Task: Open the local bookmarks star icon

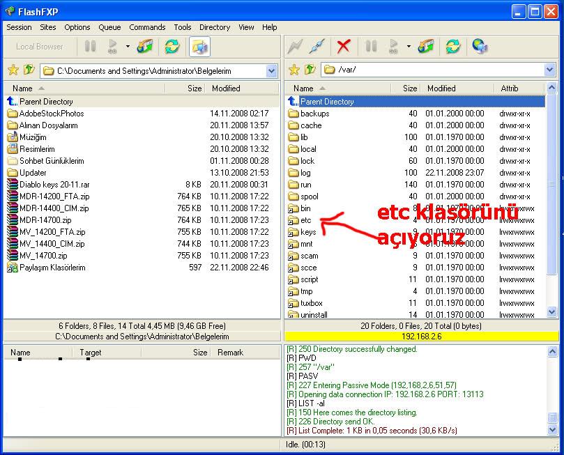Action: click(13, 70)
